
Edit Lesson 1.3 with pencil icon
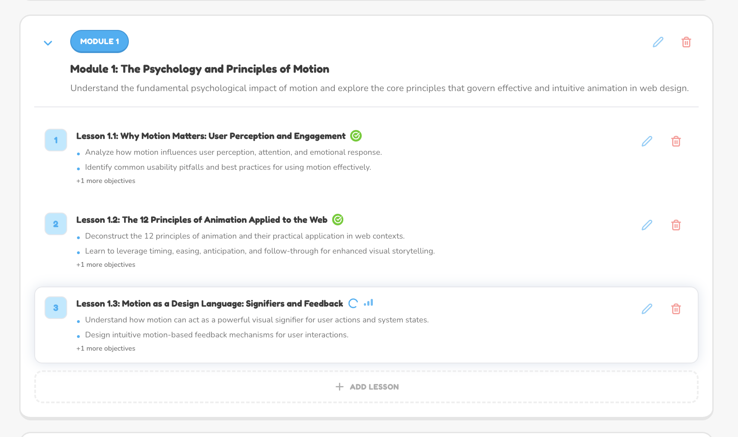647,309
